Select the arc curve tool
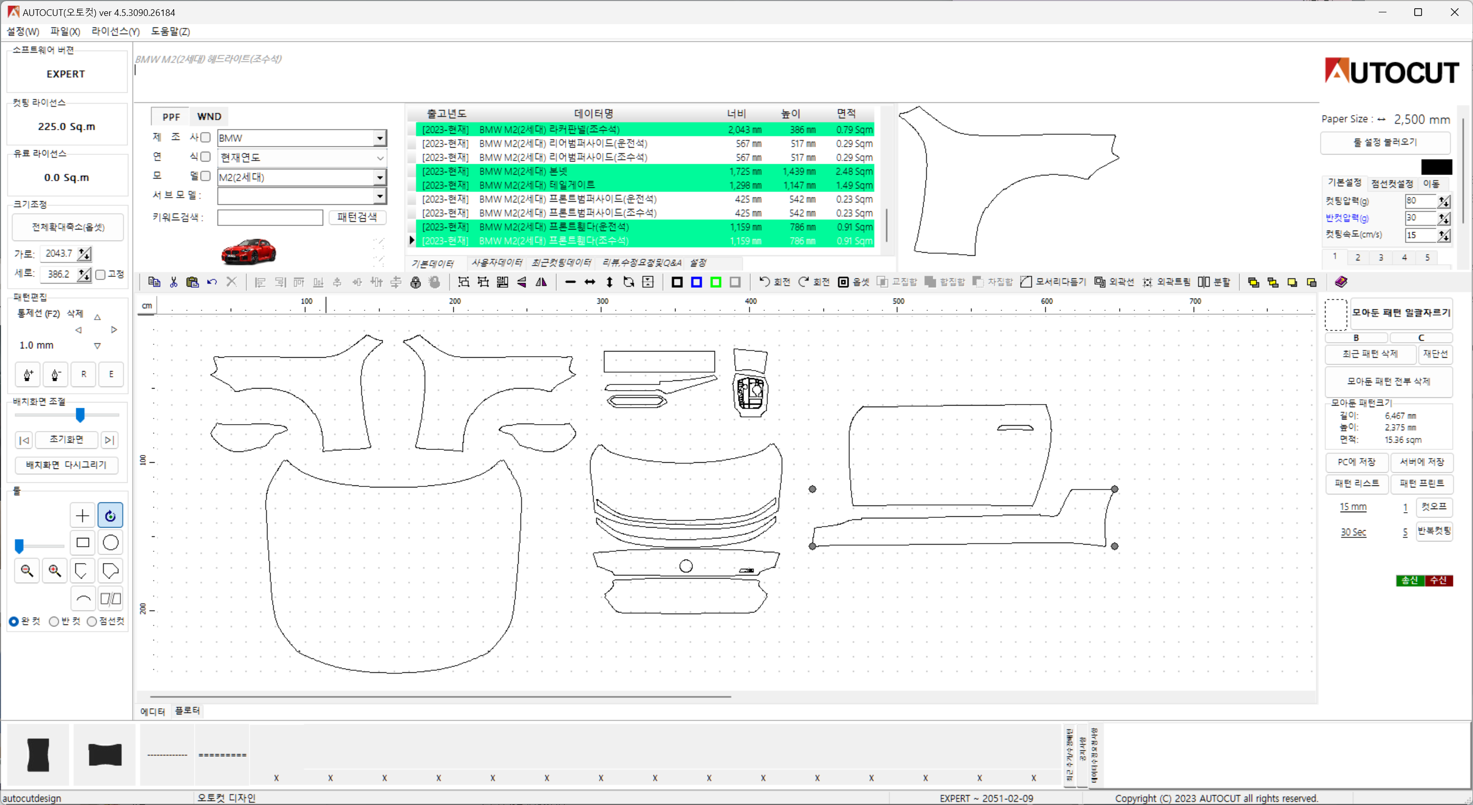 [82, 599]
